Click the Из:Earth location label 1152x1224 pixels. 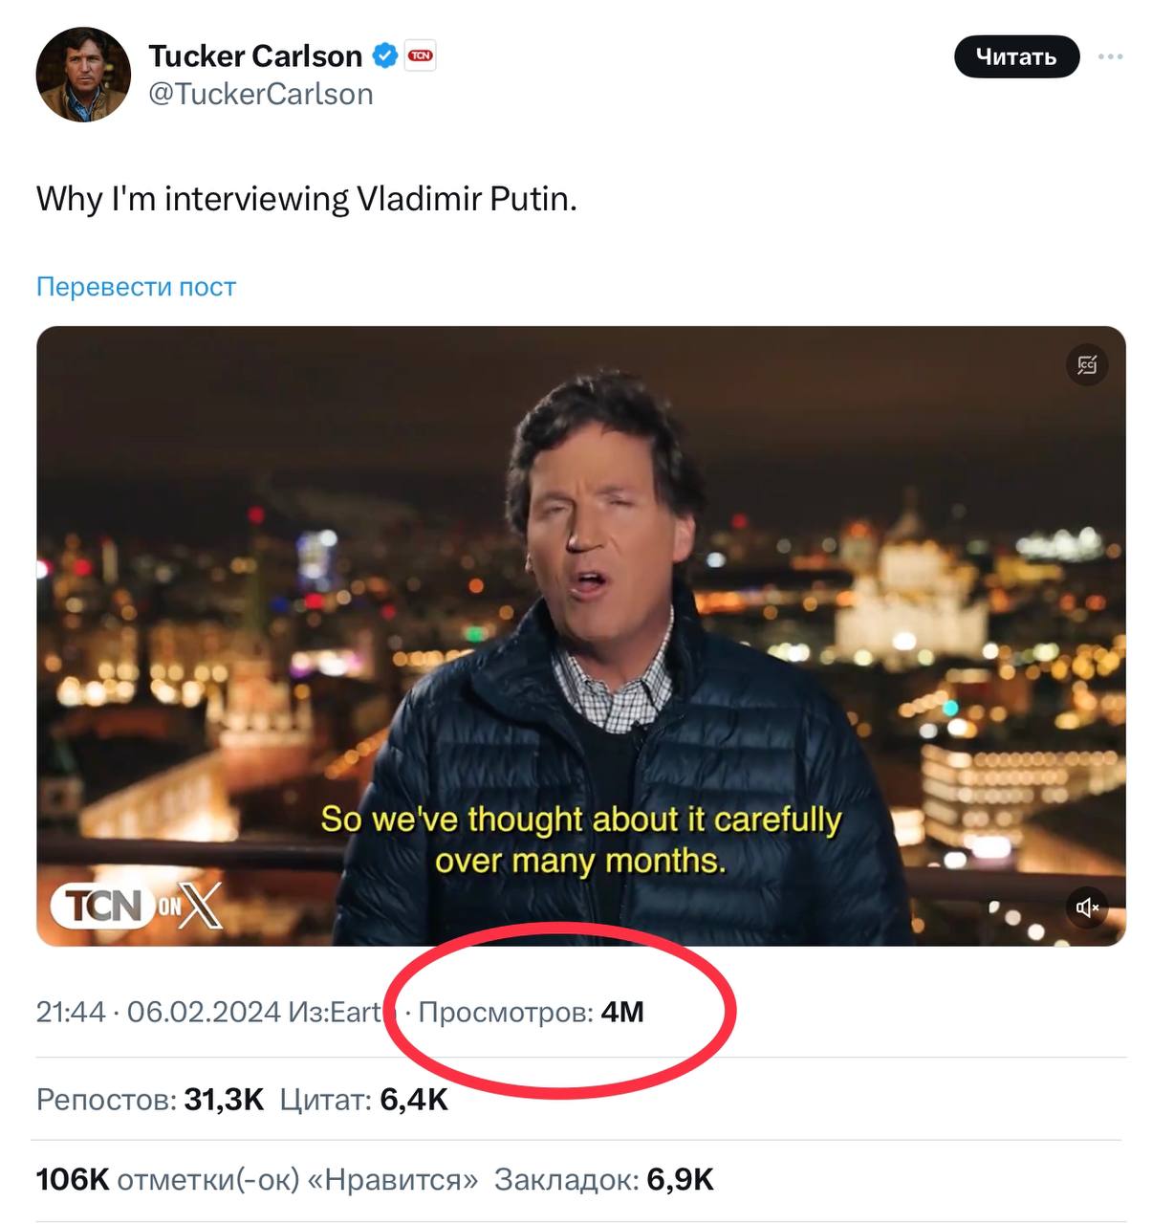click(335, 1012)
